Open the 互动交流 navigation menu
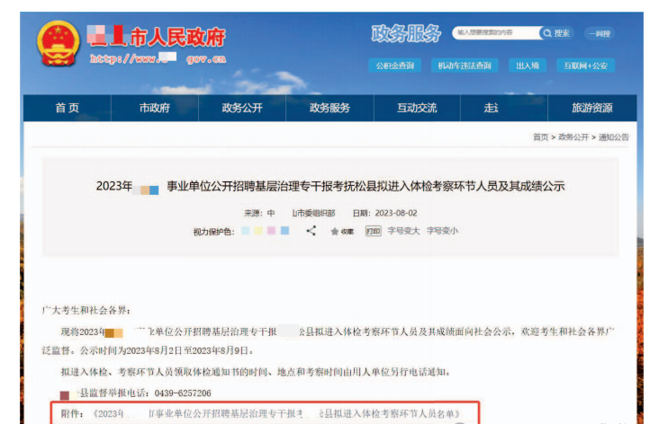The image size is (650, 424). pos(417,108)
